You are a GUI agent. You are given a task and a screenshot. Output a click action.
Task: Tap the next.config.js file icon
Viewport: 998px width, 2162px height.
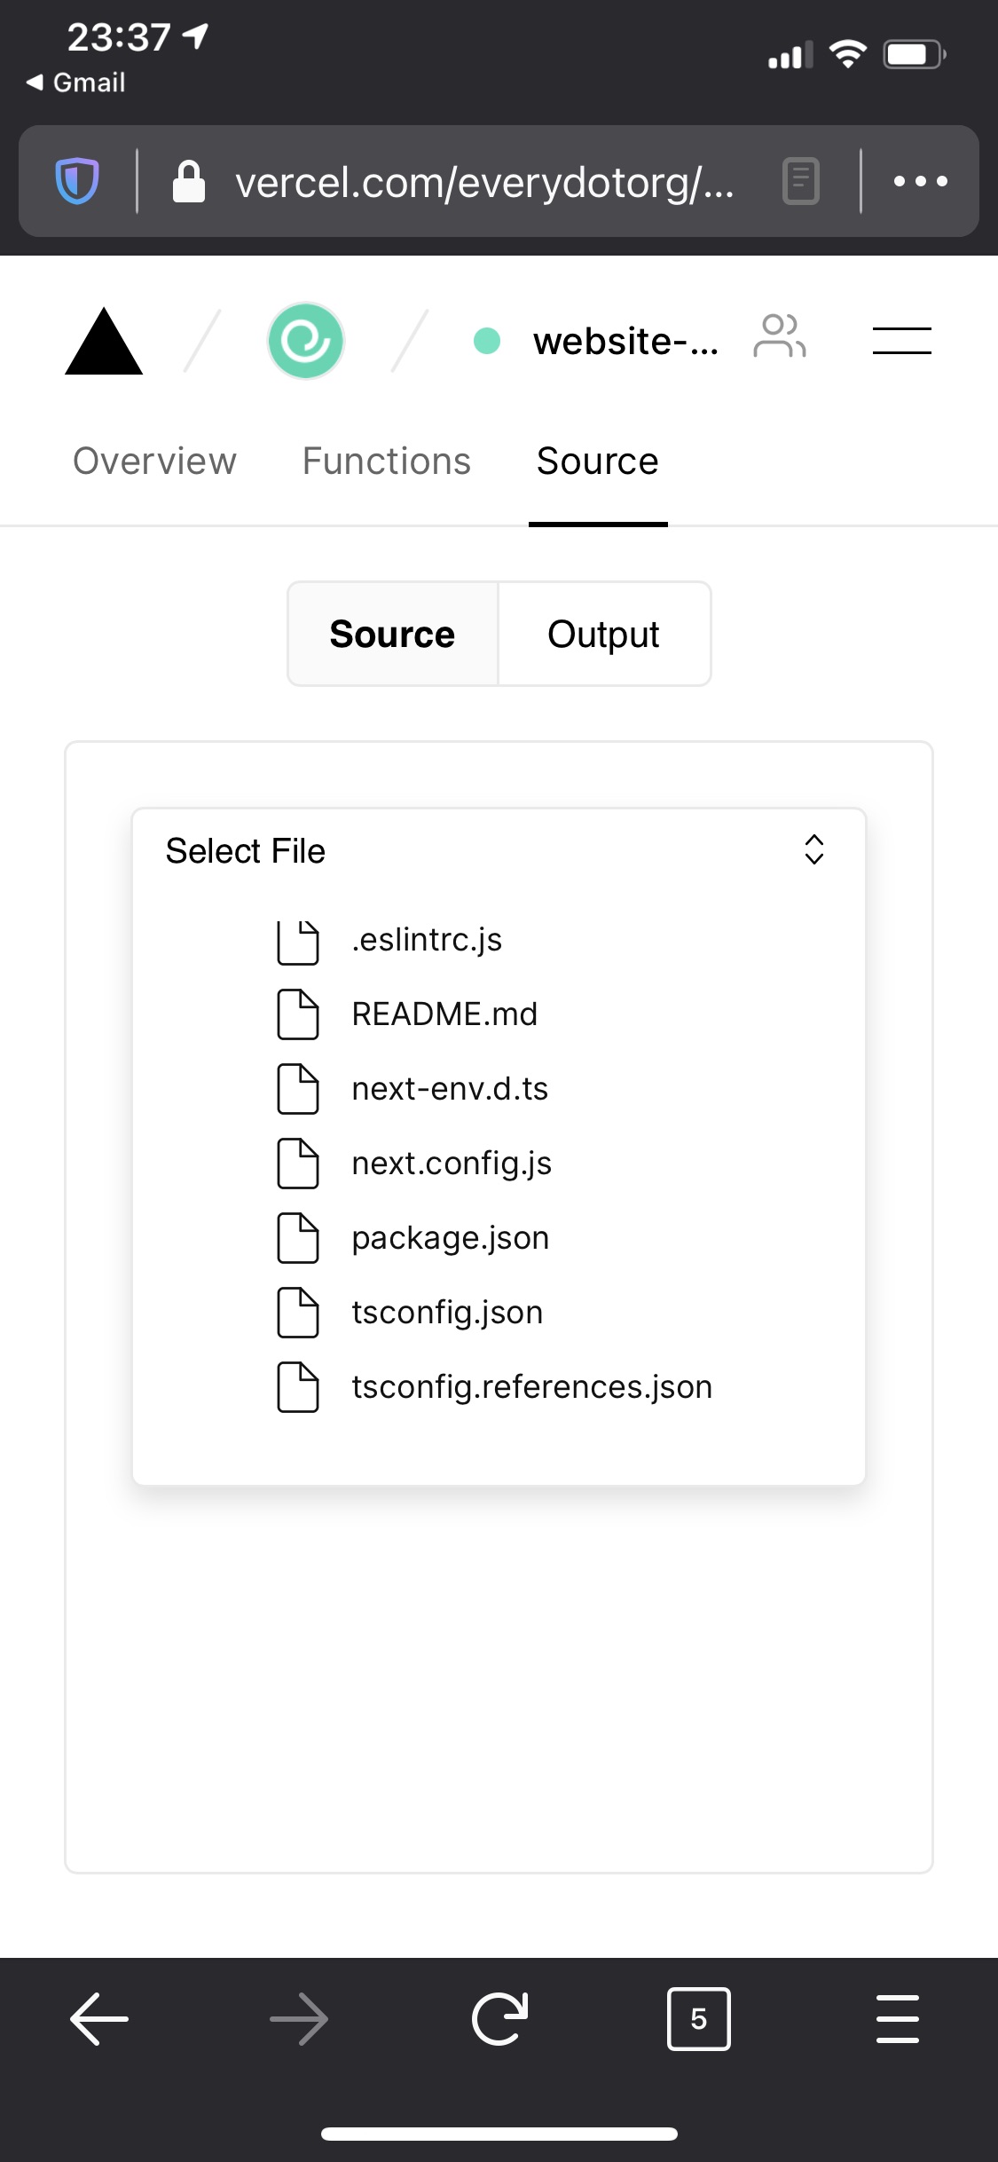click(298, 1163)
